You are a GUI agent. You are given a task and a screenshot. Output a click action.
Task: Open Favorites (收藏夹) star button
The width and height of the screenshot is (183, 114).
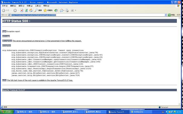(x=48, y=10)
